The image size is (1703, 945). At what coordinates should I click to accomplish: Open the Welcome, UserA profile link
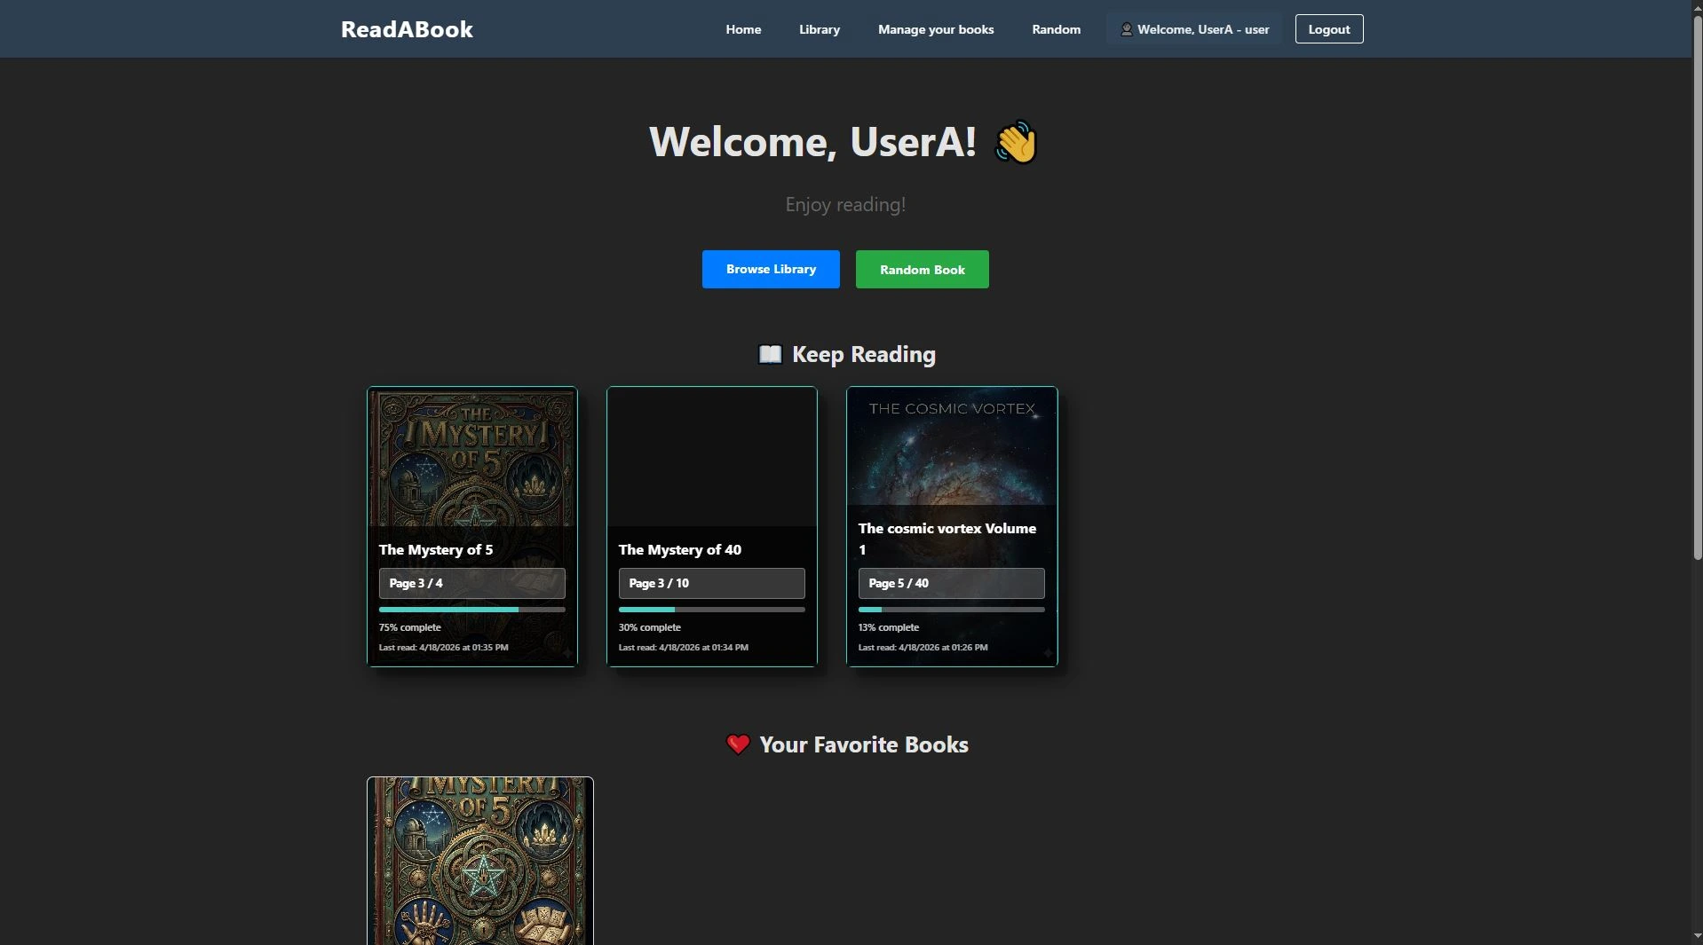pyautogui.click(x=1202, y=29)
